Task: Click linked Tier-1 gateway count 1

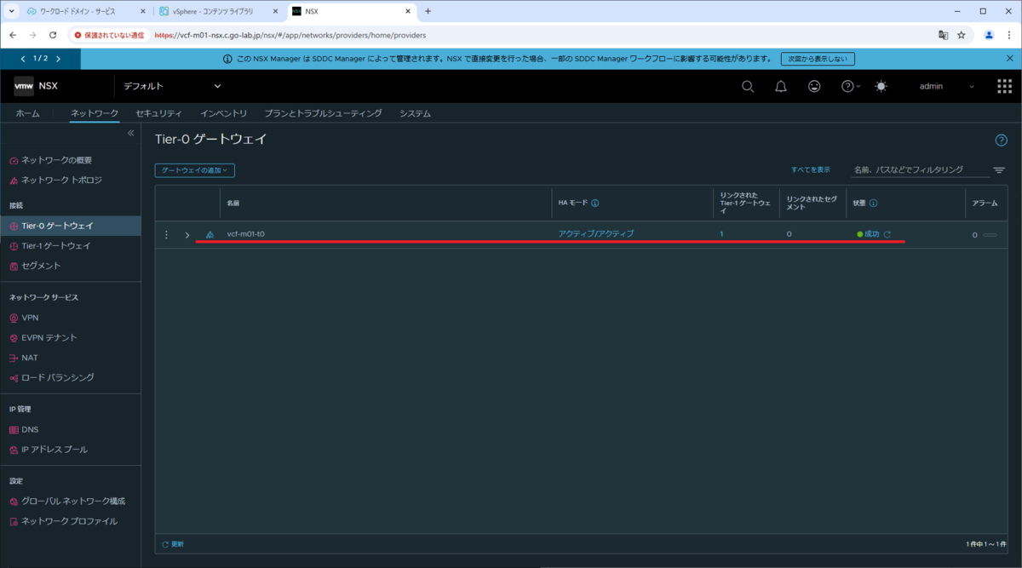Action: pos(721,234)
